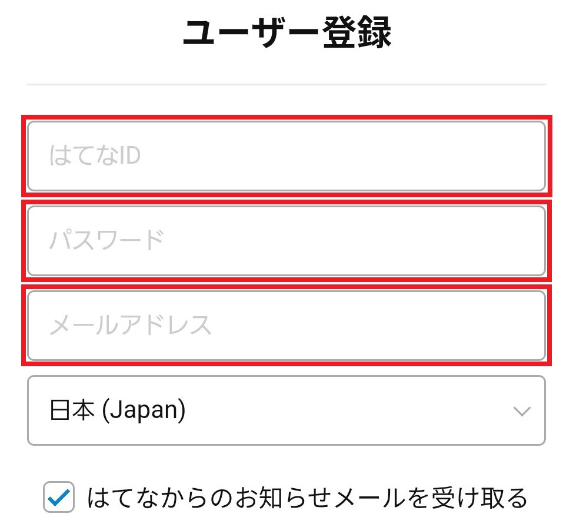Click the blue checkmark icon

click(x=59, y=498)
